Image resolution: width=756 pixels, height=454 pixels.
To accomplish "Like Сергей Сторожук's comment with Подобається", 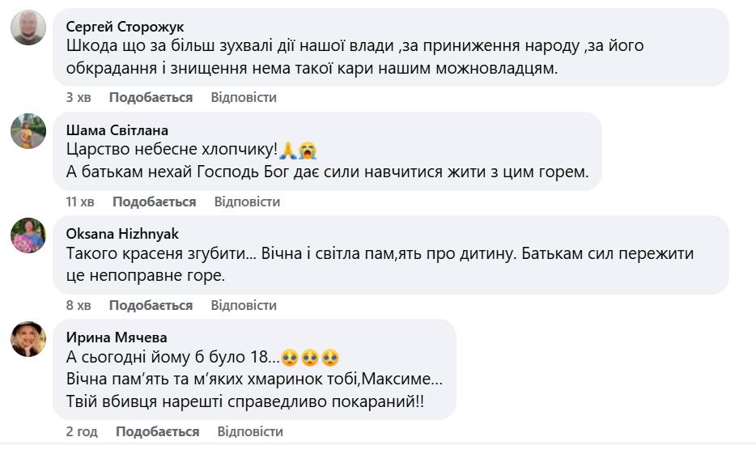I will coord(151,97).
